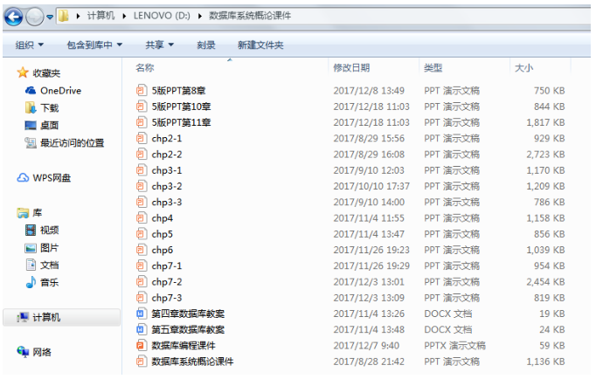Image resolution: width=596 pixels, height=386 pixels.
Task: Open the WPS网盘 cloud icon
Action: (x=23, y=177)
